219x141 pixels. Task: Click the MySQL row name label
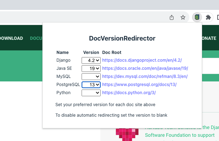click(x=64, y=76)
